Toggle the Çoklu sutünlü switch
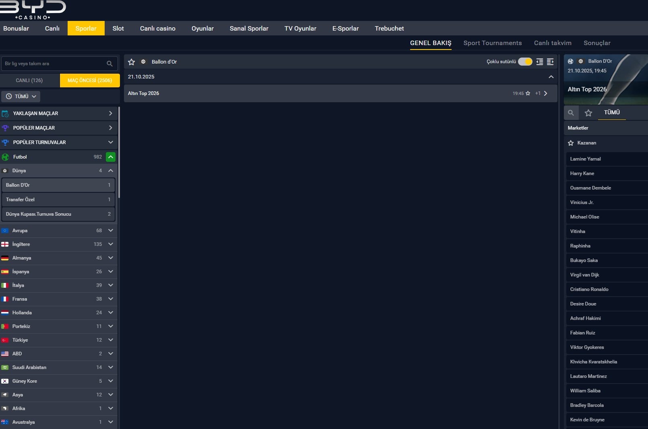Screen dimensions: 648x429 (x=525, y=62)
